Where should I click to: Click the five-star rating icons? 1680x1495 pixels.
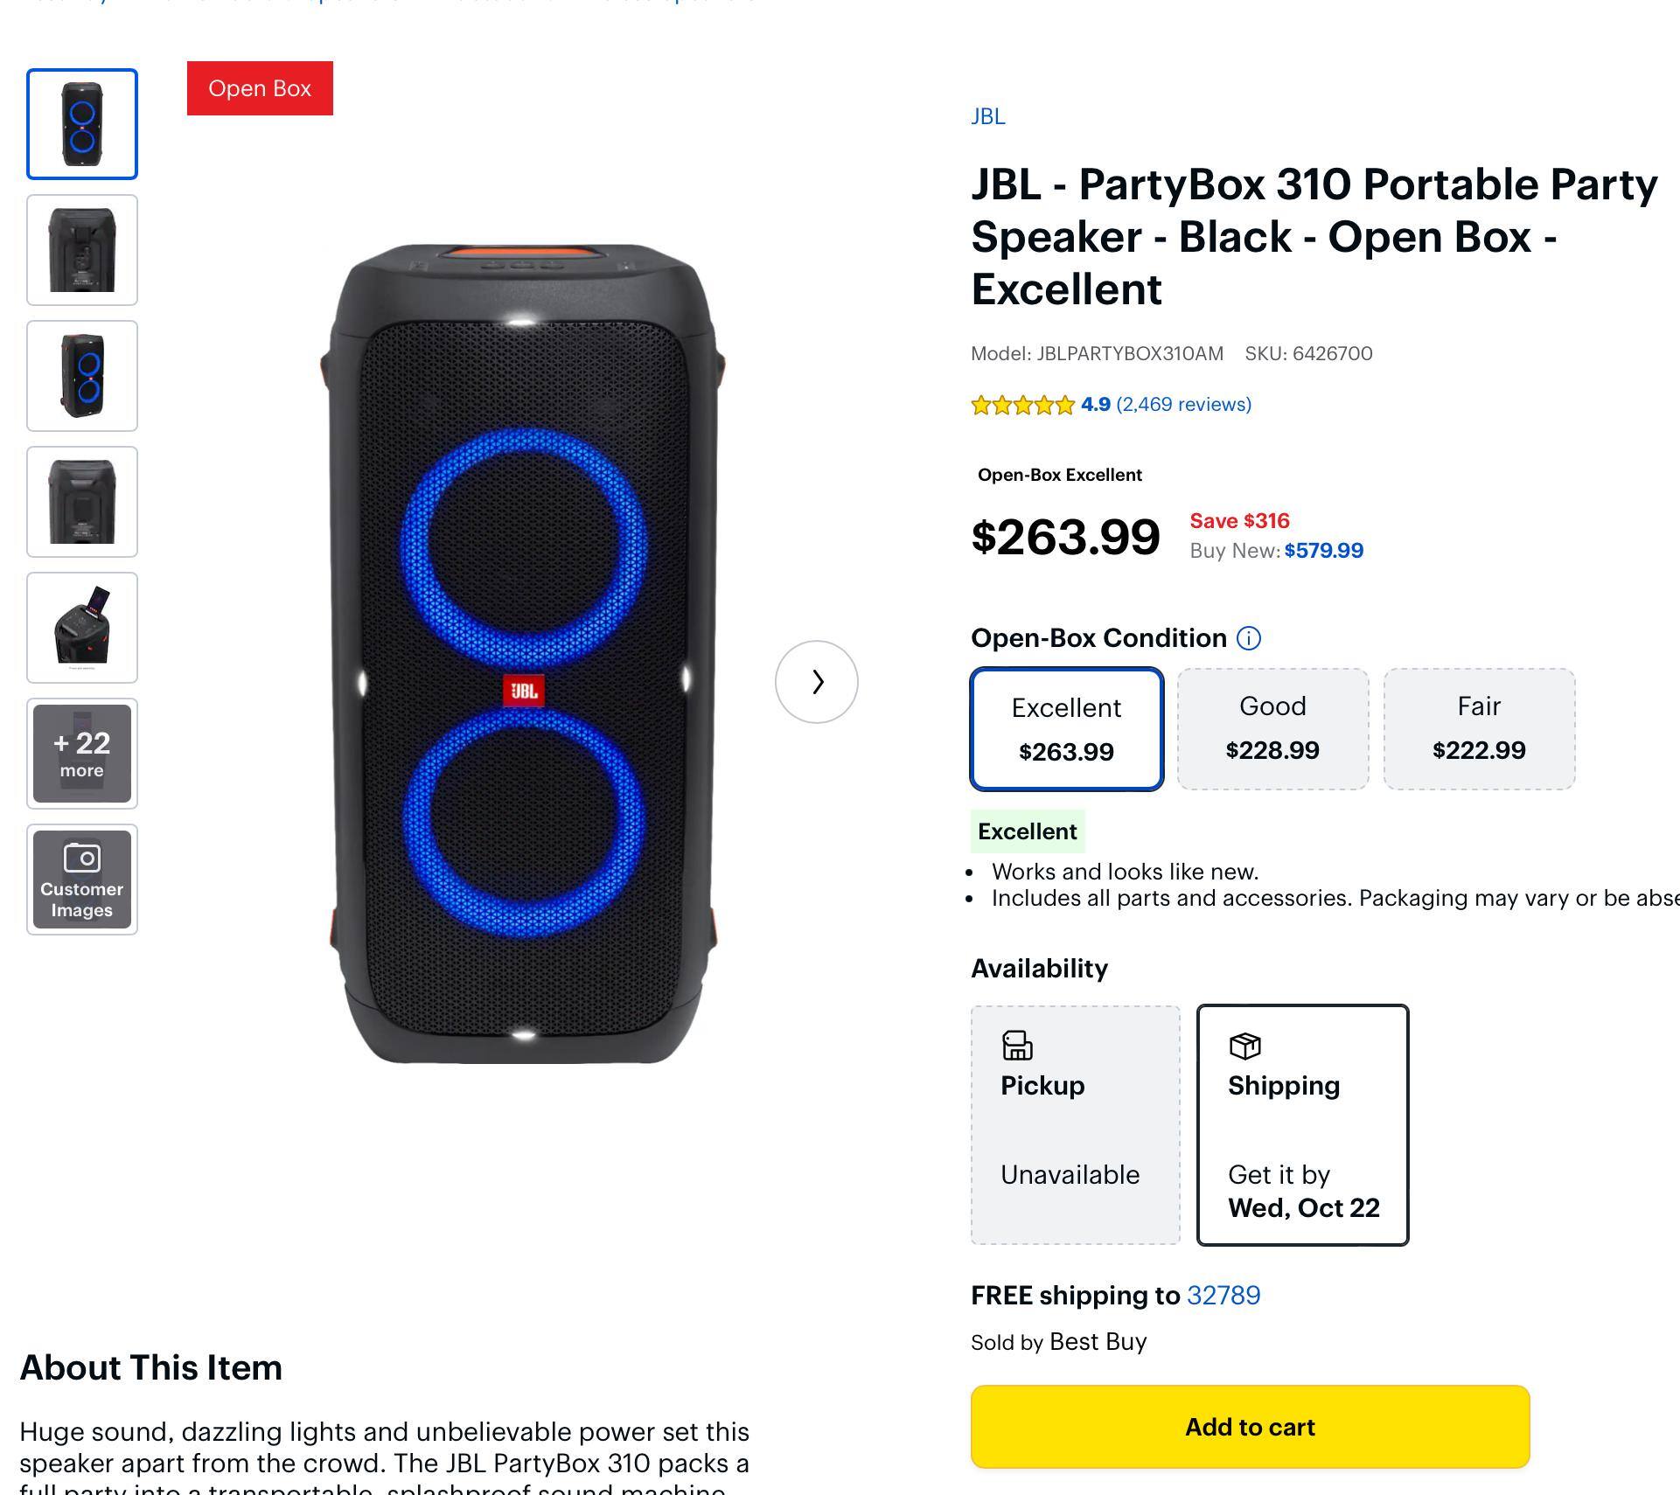(1022, 405)
